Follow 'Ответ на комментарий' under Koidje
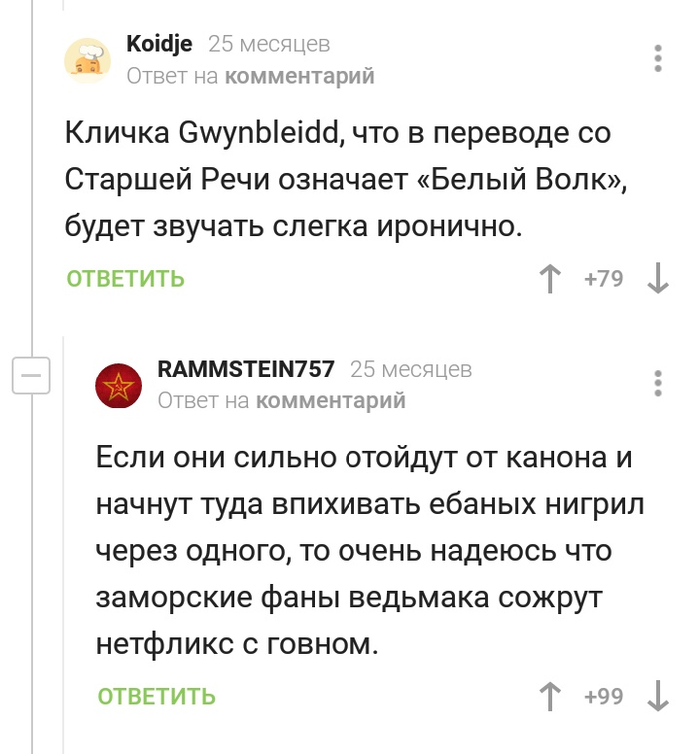The height and width of the screenshot is (754, 699). pos(251,76)
